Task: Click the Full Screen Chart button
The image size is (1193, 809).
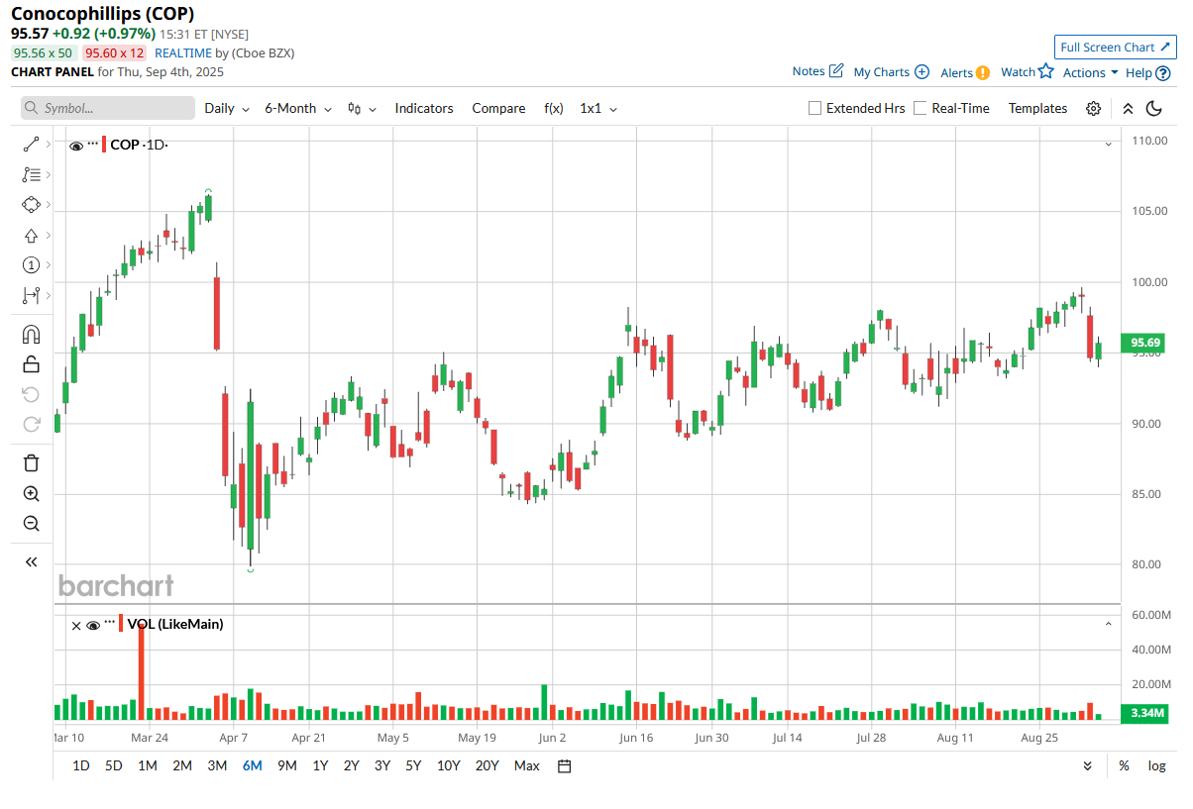Action: pos(1115,47)
